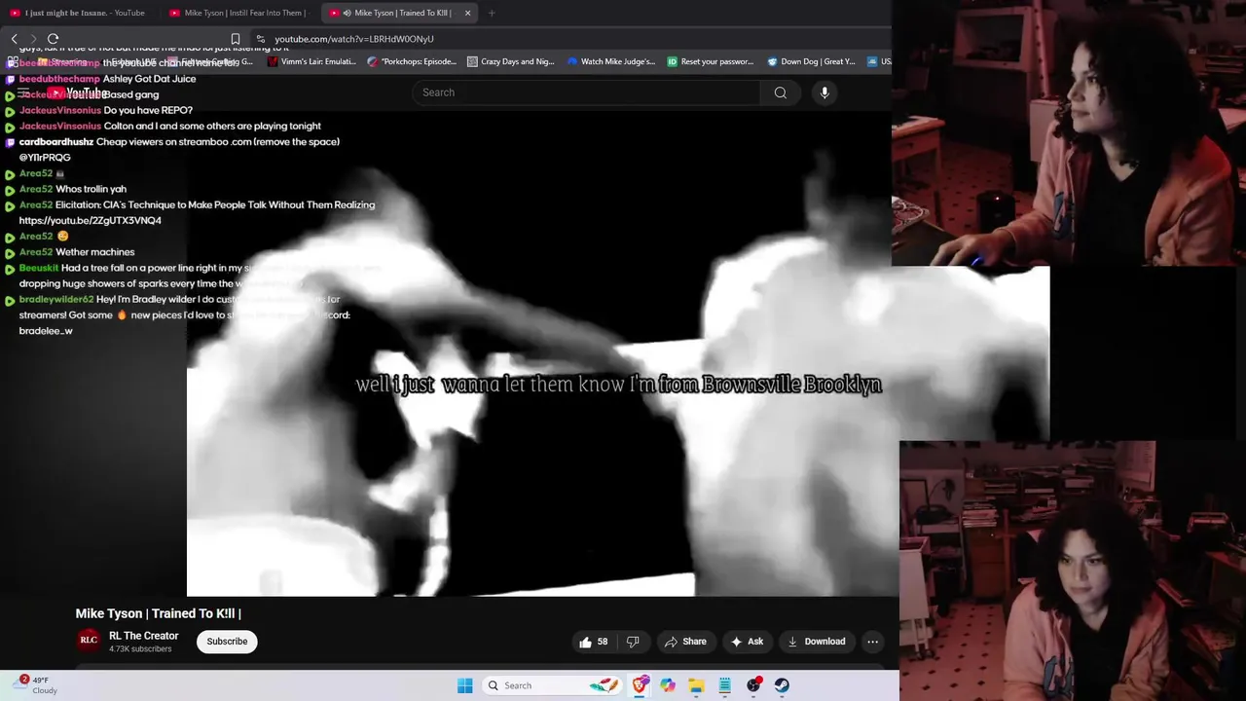Viewport: 1246px width, 701px height.
Task: Share the video
Action: click(x=685, y=642)
